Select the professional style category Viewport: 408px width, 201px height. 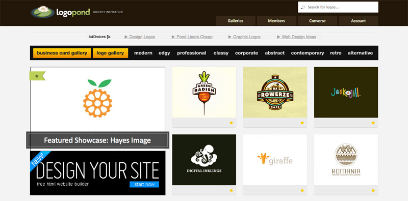click(192, 53)
